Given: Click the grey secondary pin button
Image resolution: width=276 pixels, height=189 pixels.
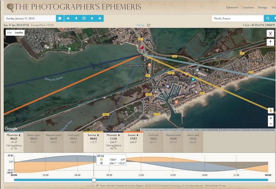Looking at the screenshot, I should [270, 42].
